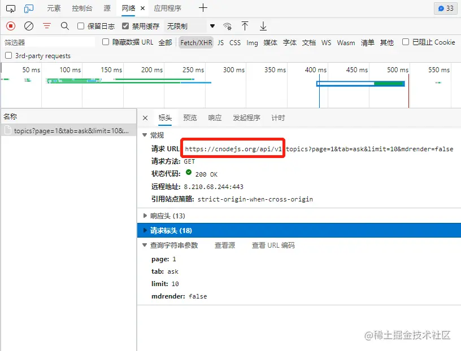Filter by Img requests
This screenshot has width=461, height=351.
(252, 43)
